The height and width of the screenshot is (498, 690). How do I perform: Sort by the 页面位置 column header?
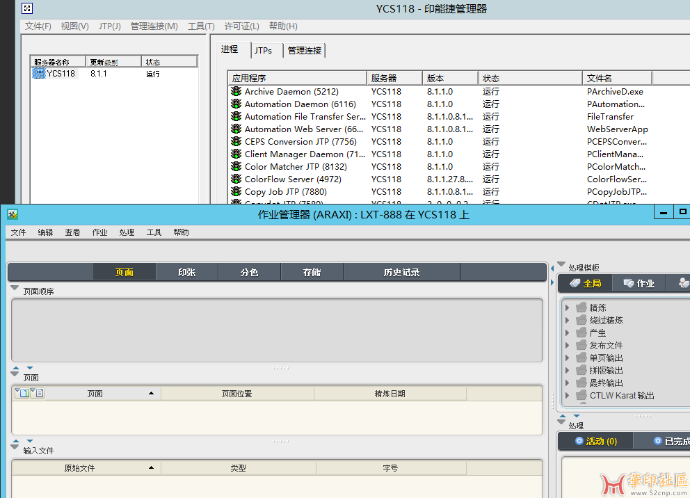[238, 394]
